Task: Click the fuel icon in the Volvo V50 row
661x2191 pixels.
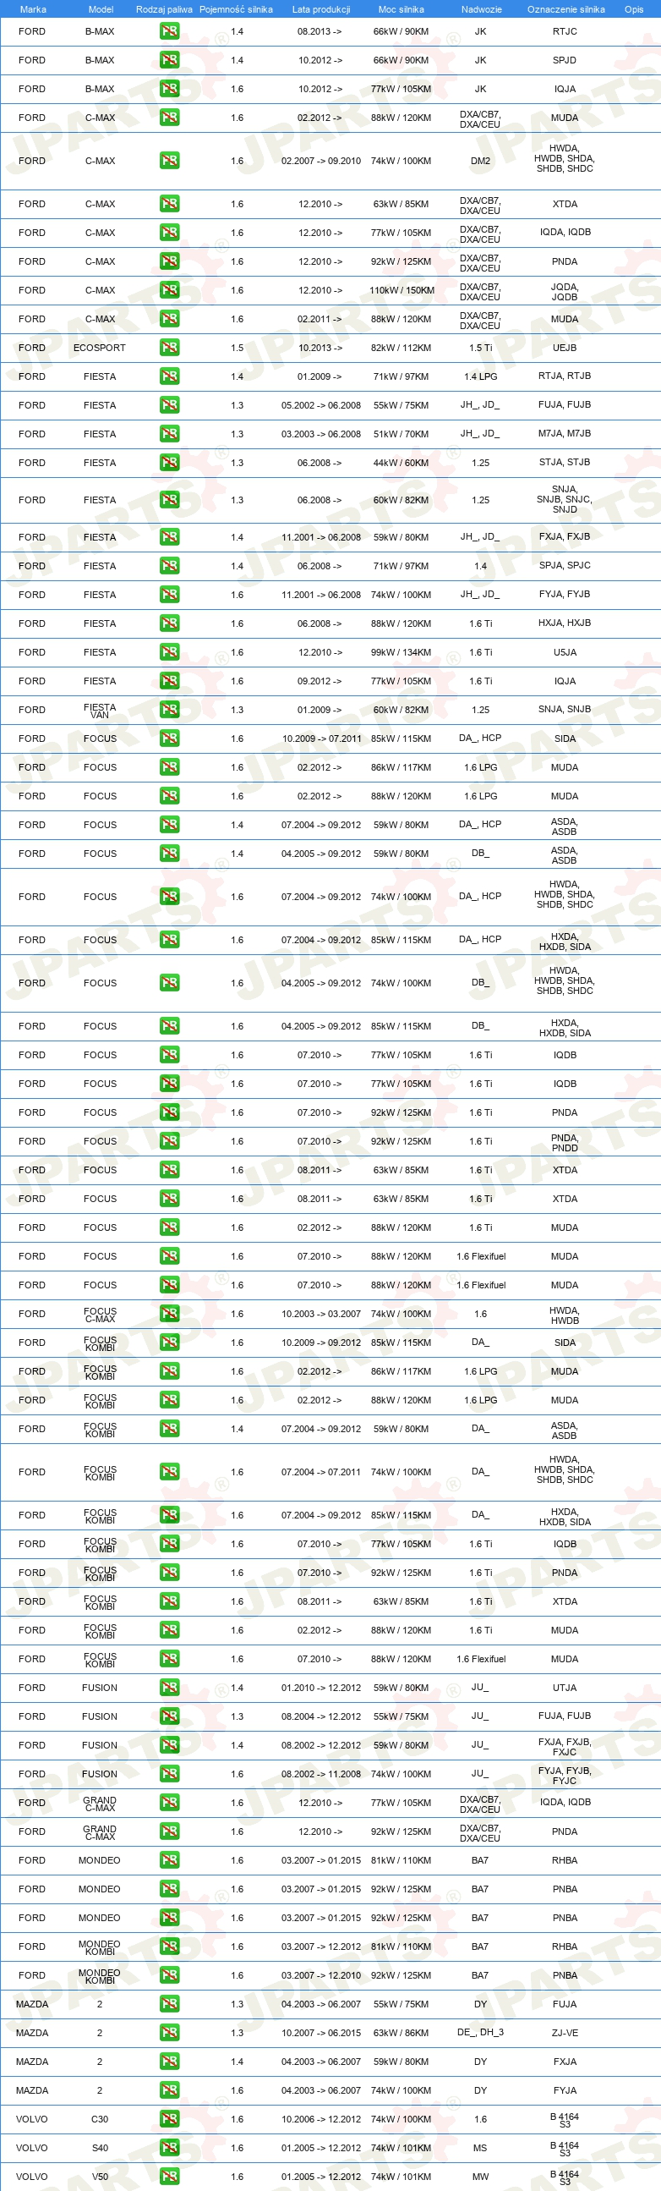Action: point(170,2177)
